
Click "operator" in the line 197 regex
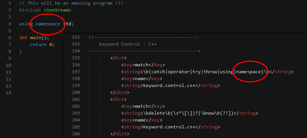pyautogui.click(x=179, y=72)
